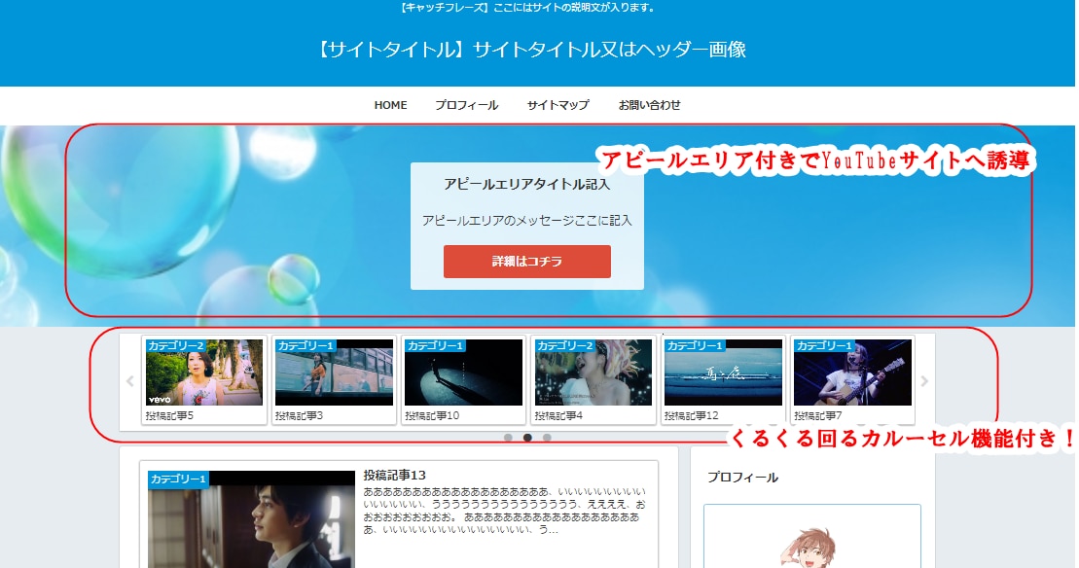Click カテゴリー1 label on 投稿記事7 card

click(x=824, y=346)
